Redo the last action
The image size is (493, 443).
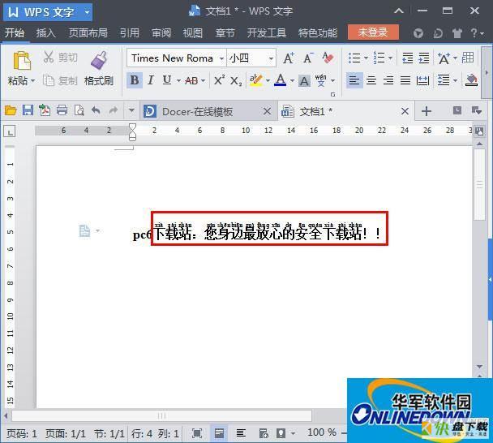click(113, 110)
